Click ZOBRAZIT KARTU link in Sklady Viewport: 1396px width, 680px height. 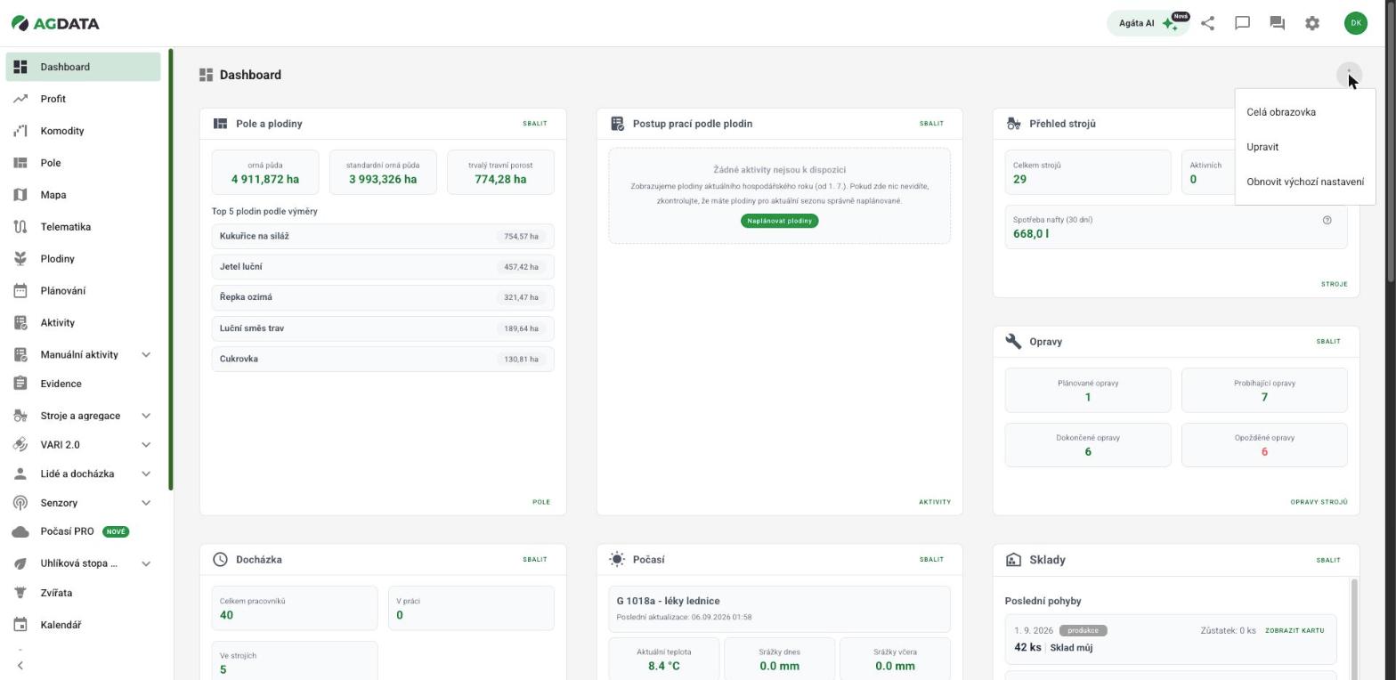(1295, 630)
